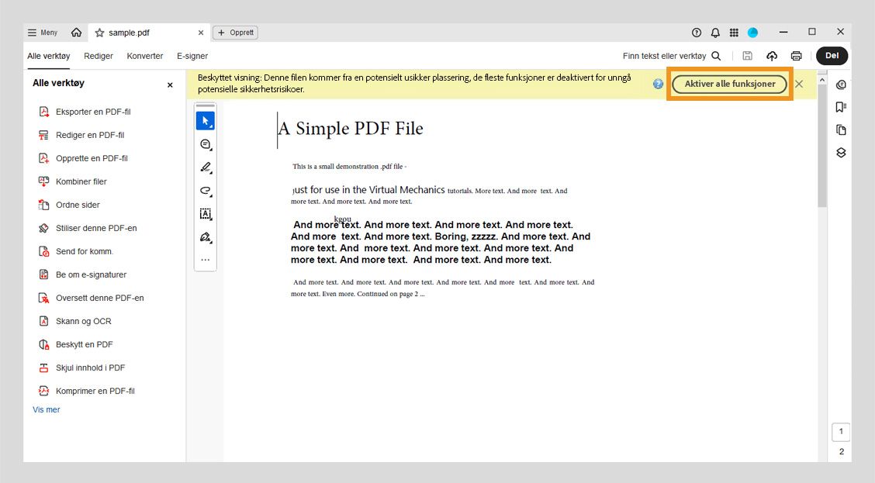Open Be om e-signaturer tool
875x483 pixels.
click(82, 274)
